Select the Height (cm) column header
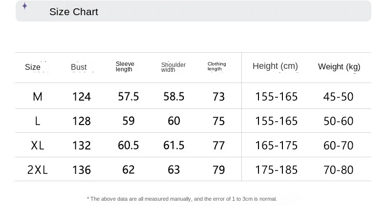Image resolution: width=386 pixels, height=210 pixels. pyautogui.click(x=275, y=66)
